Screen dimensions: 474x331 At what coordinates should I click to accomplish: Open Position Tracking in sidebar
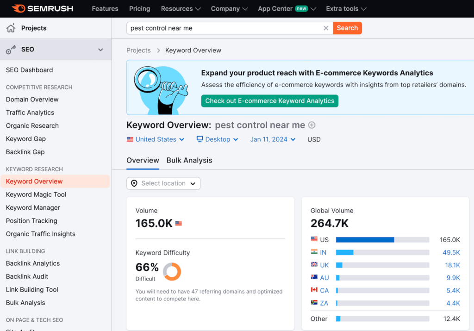click(31, 221)
